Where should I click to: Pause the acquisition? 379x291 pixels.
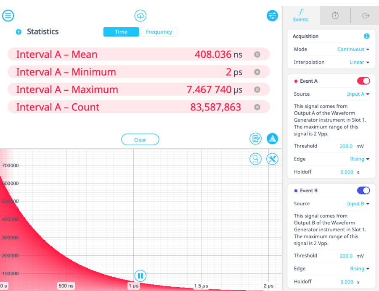[140, 276]
